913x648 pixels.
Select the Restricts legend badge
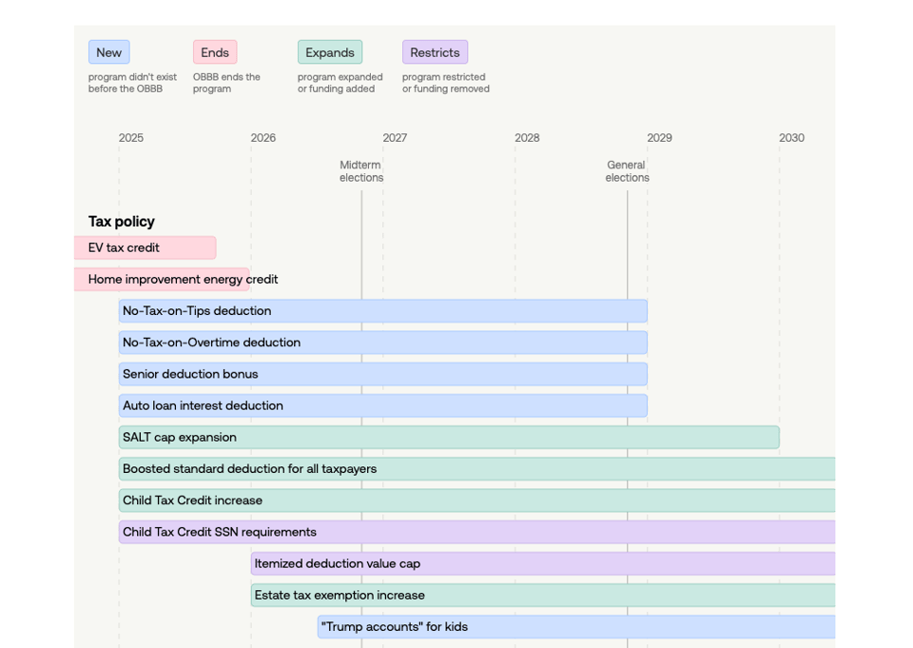pos(435,52)
